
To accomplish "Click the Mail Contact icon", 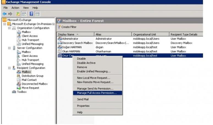I will click(19, 80).
